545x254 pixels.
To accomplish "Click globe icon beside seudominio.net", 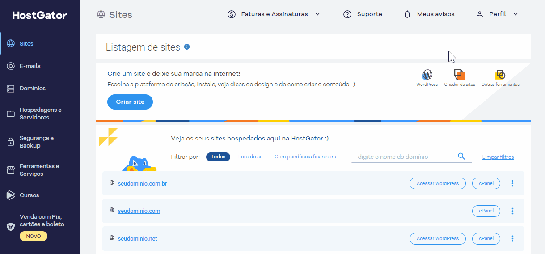I will 112,237.
